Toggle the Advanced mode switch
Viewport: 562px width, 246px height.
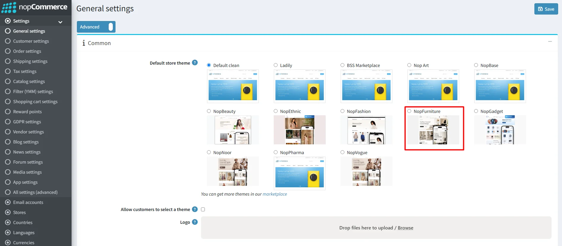(96, 27)
